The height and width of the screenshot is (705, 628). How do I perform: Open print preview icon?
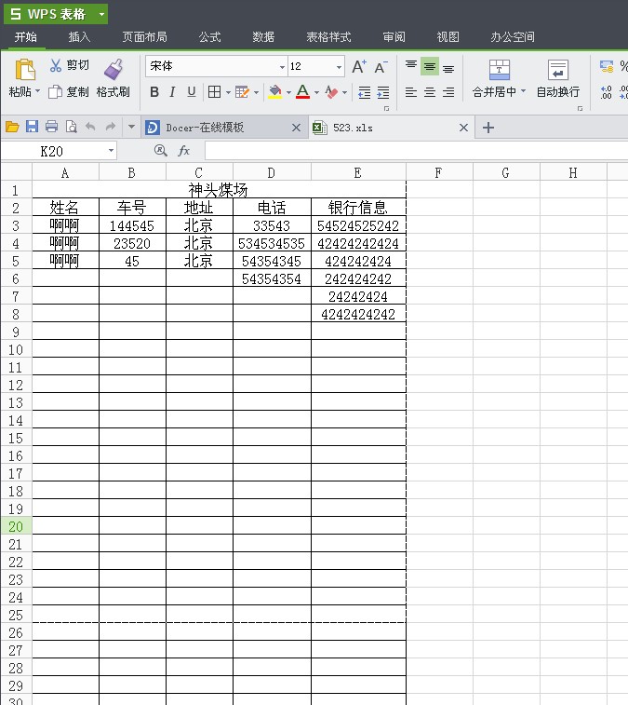(x=71, y=128)
